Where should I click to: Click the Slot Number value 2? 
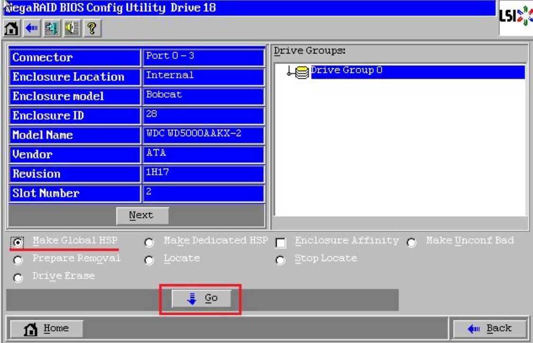[203, 193]
